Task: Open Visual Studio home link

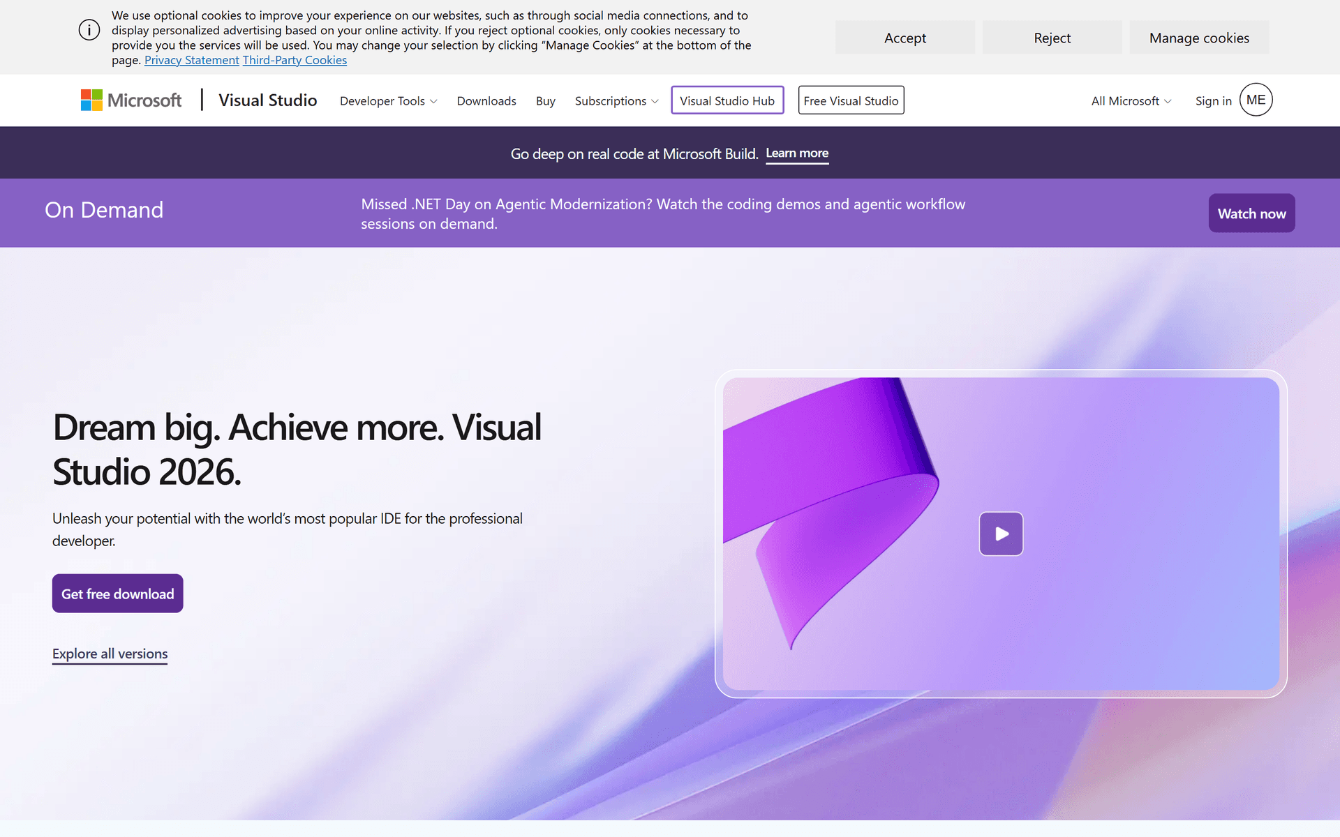Action: tap(268, 100)
